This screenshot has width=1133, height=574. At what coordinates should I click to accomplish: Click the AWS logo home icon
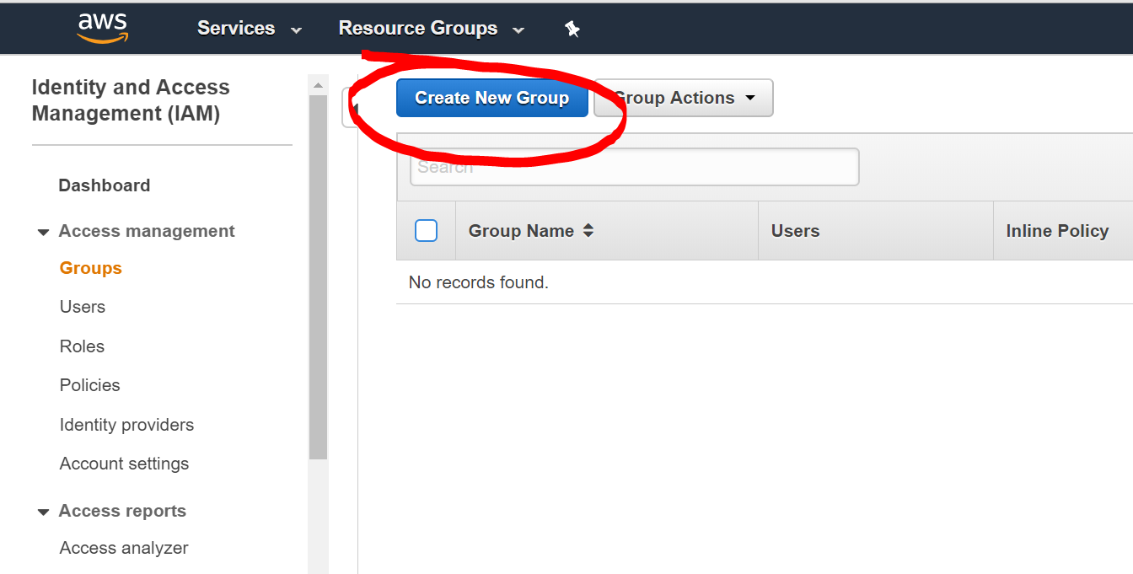(x=102, y=28)
